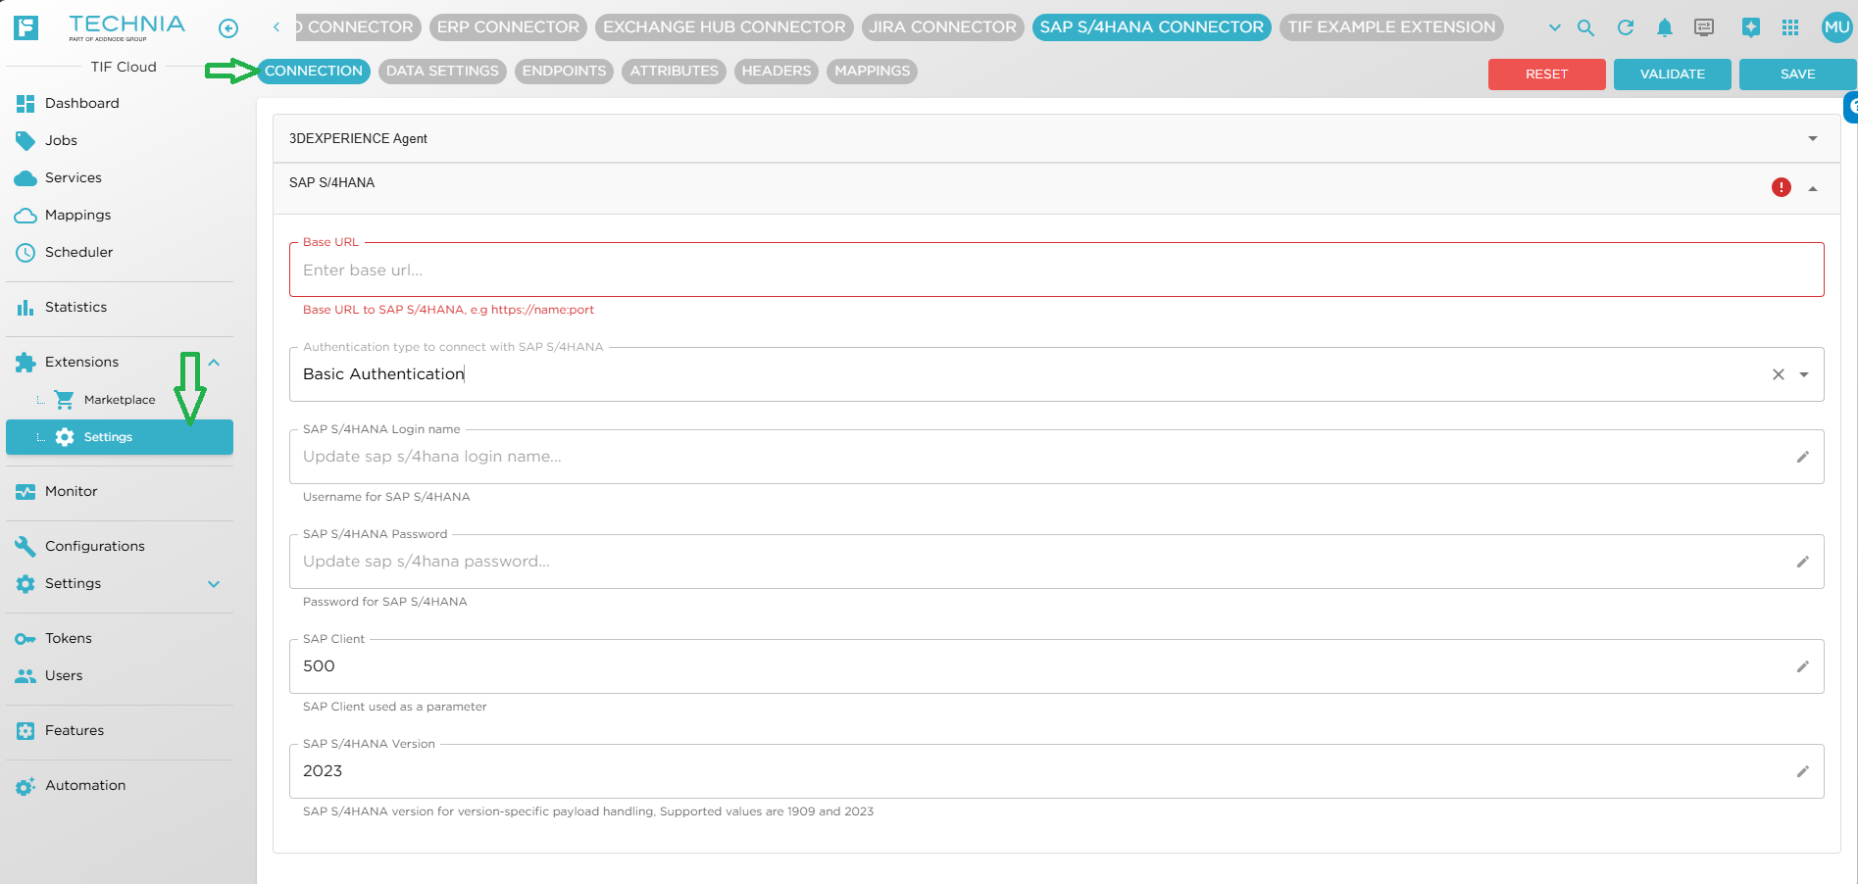Expand the 3DEXPERIENCE Agent section
The height and width of the screenshot is (884, 1858).
click(1813, 139)
